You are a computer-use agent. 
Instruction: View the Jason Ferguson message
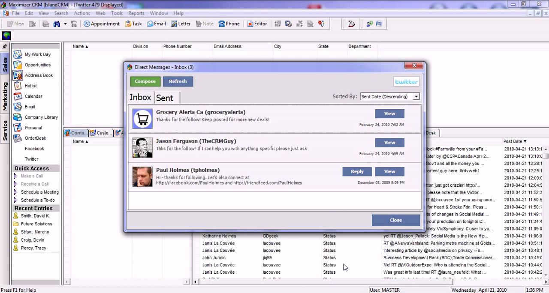click(x=389, y=143)
